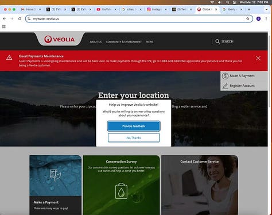Open the Conservation Survey card

tap(121, 185)
